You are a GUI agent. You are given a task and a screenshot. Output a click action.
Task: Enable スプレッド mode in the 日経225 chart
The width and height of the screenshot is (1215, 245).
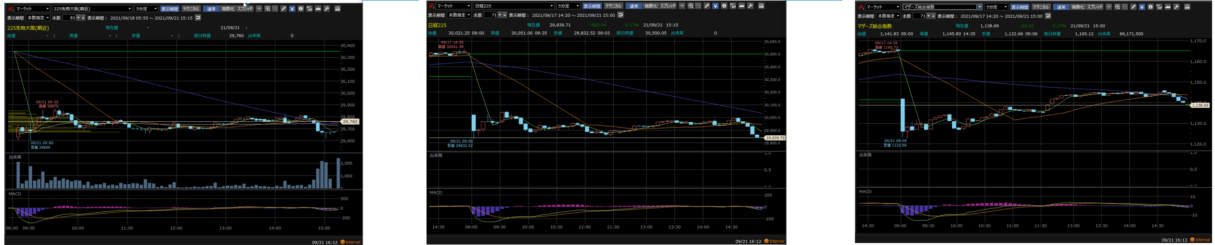(668, 6)
